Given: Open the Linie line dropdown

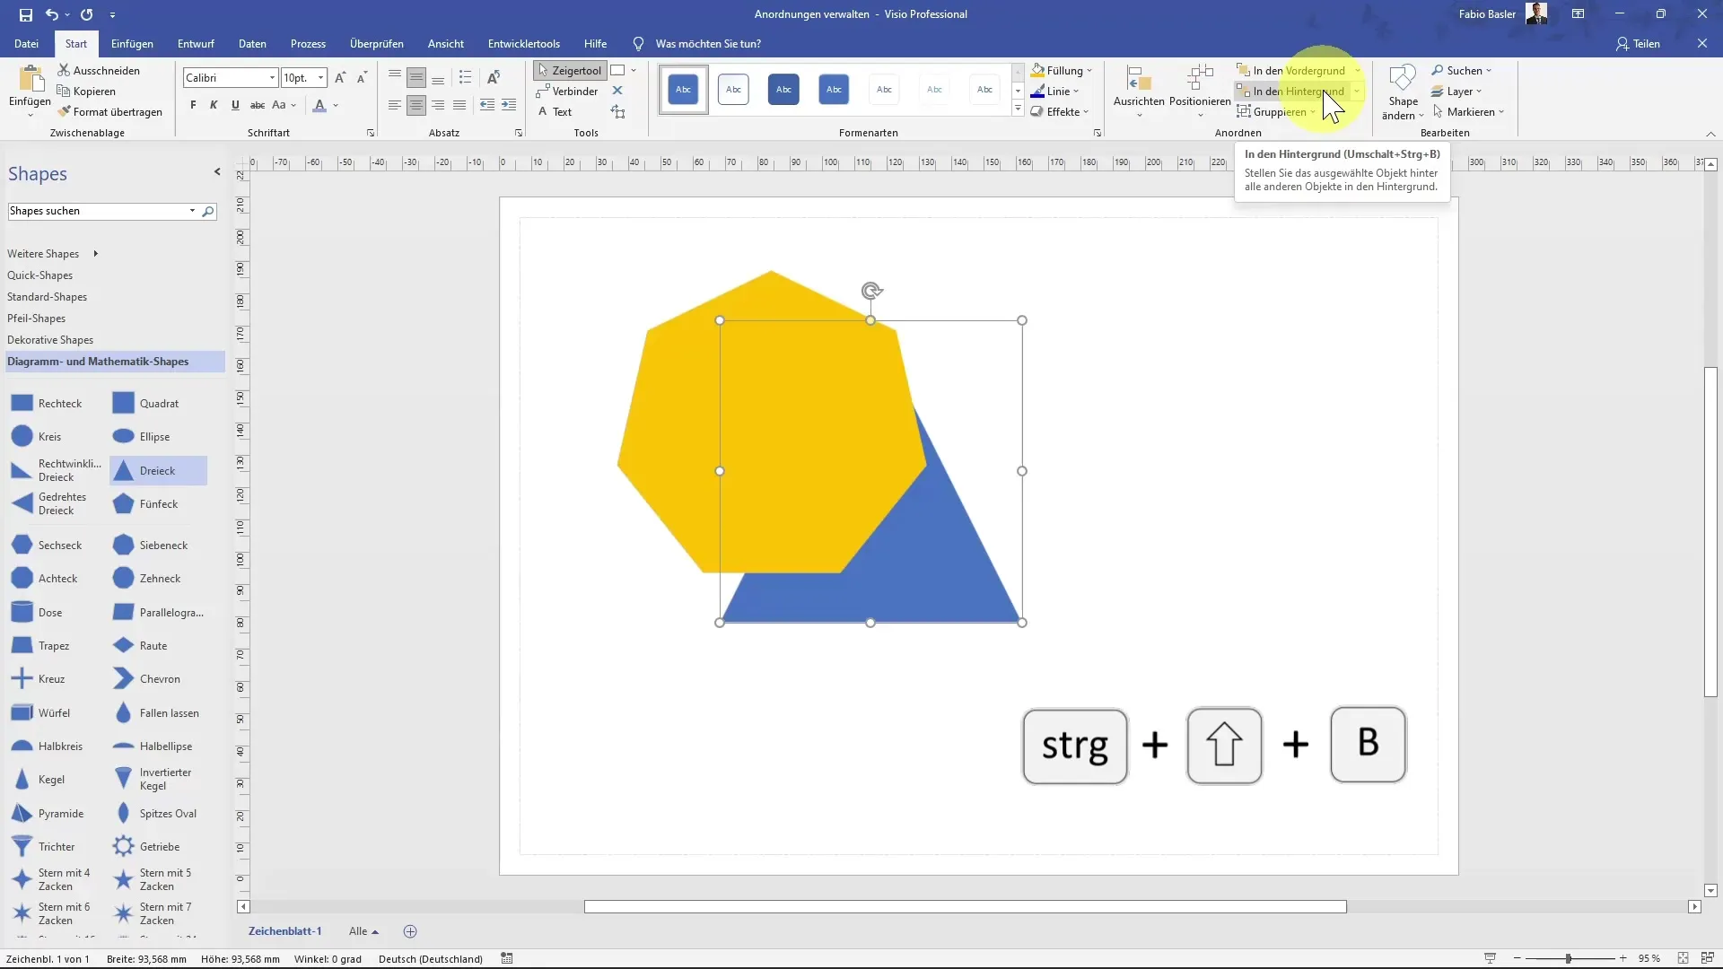Looking at the screenshot, I should coord(1055,91).
